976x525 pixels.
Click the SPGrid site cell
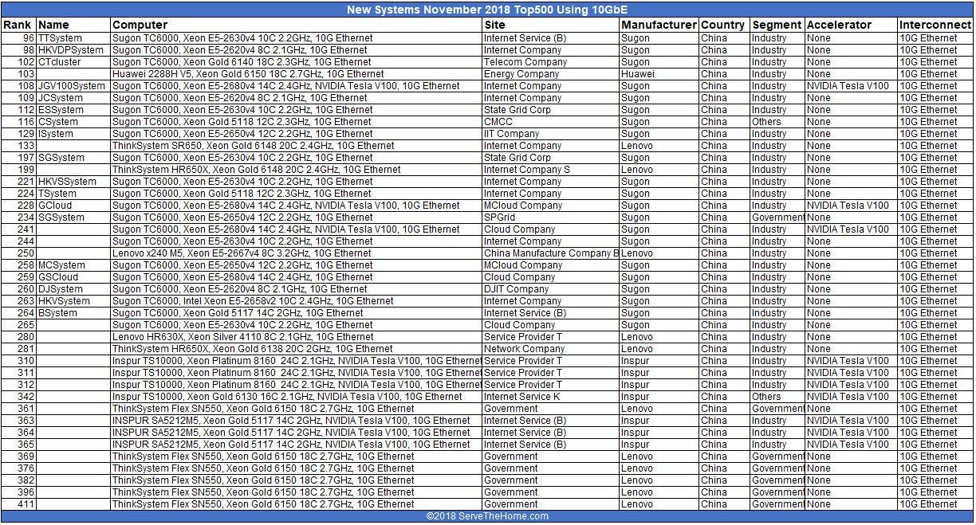[x=551, y=217]
